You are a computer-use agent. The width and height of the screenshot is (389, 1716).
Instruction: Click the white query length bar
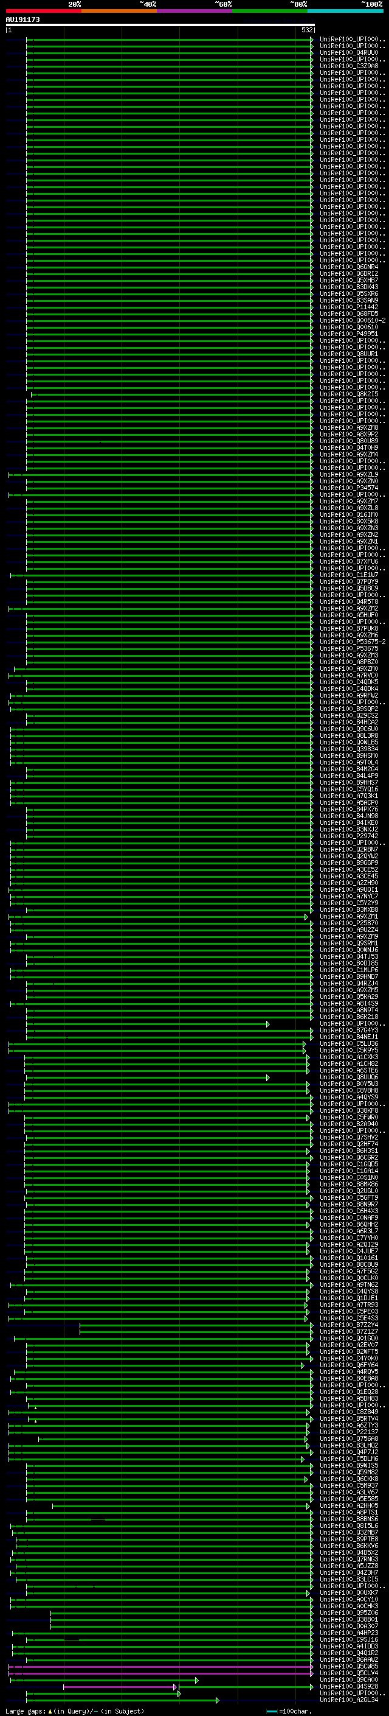(x=160, y=24)
